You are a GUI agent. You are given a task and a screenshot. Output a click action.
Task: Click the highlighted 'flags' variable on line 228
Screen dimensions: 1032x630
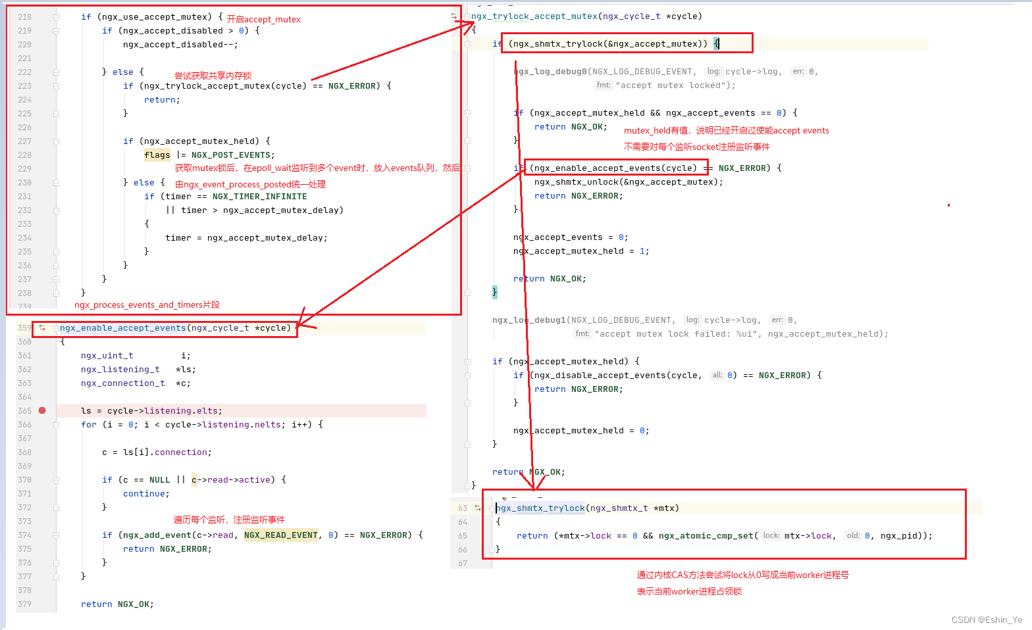(x=157, y=155)
